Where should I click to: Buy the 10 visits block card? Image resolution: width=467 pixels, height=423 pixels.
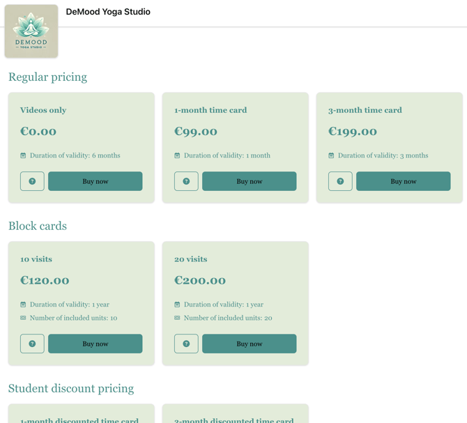pos(95,344)
